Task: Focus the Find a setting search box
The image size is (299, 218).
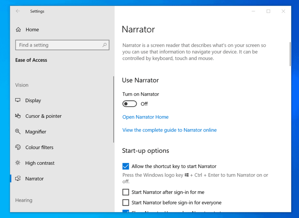Action: point(62,45)
